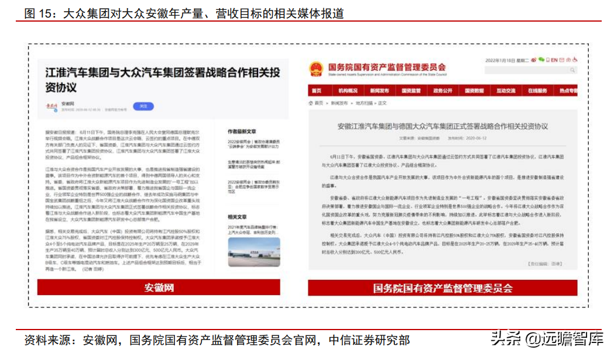Click the search magnifier icon
614x357 pixels.
[572, 70]
